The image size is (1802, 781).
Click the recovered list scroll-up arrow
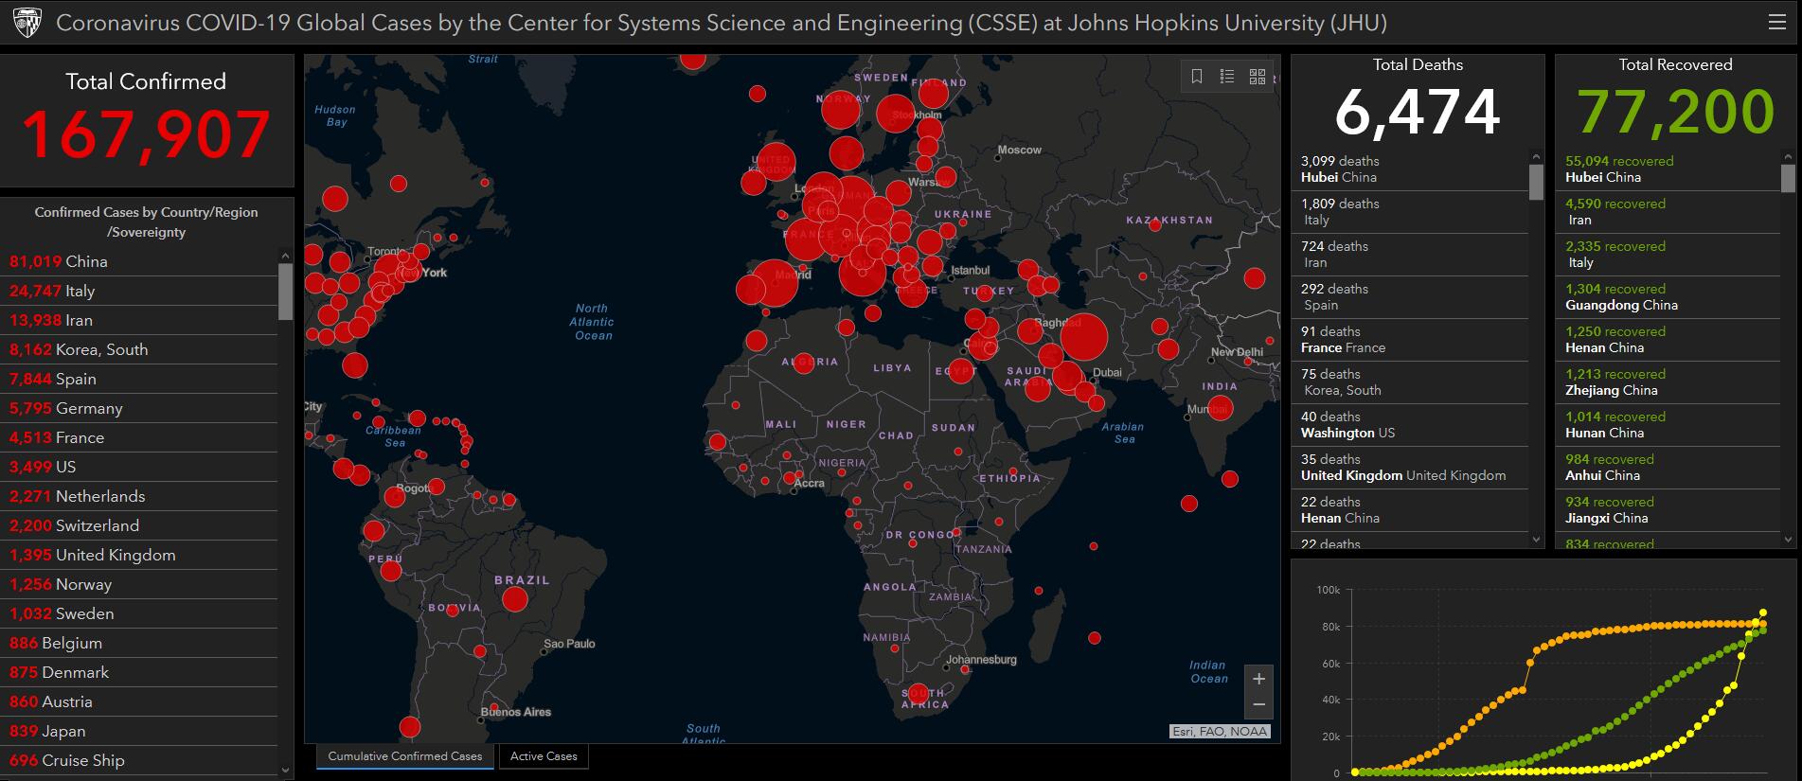(1788, 157)
